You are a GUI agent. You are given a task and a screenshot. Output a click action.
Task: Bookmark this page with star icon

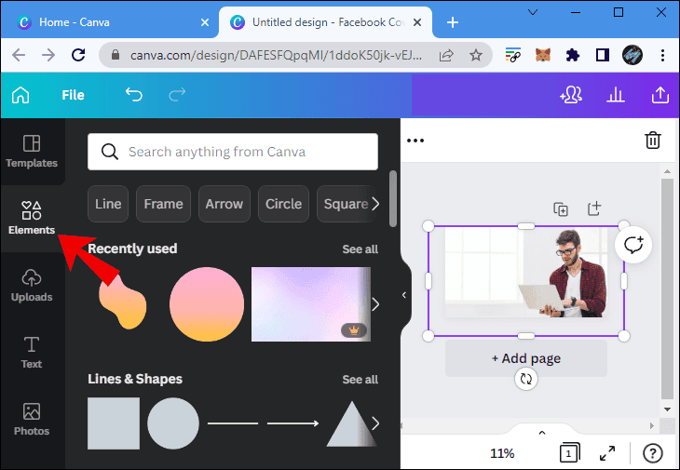pos(476,55)
